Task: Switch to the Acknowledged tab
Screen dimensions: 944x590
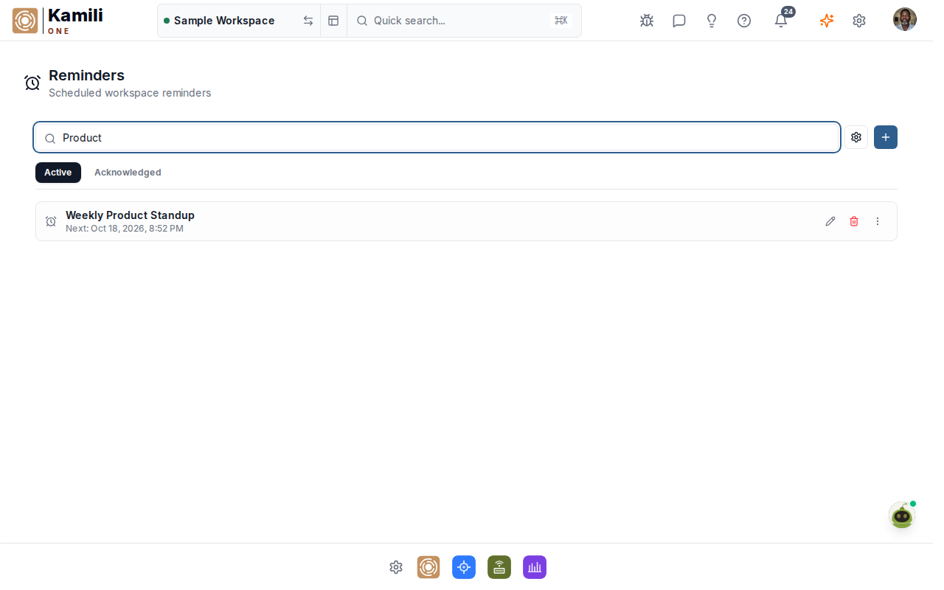Action: coord(128,173)
